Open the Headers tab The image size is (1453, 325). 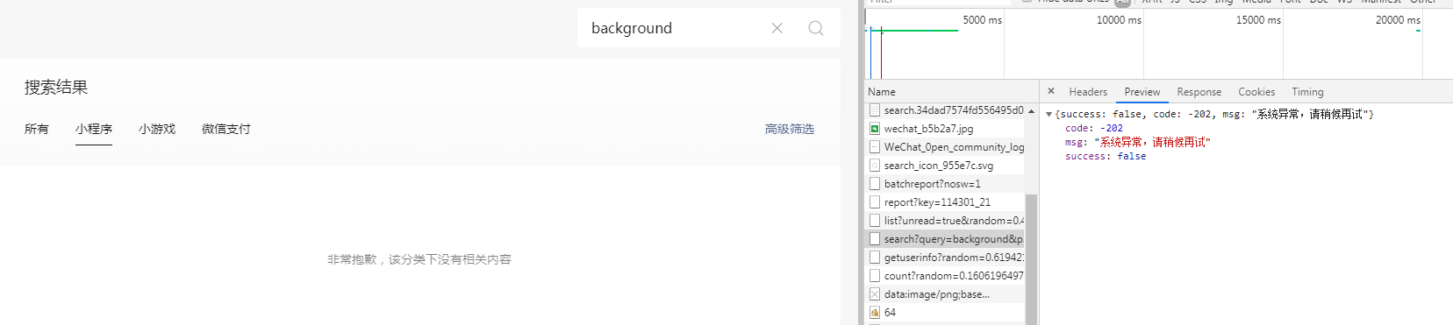pyautogui.click(x=1088, y=92)
